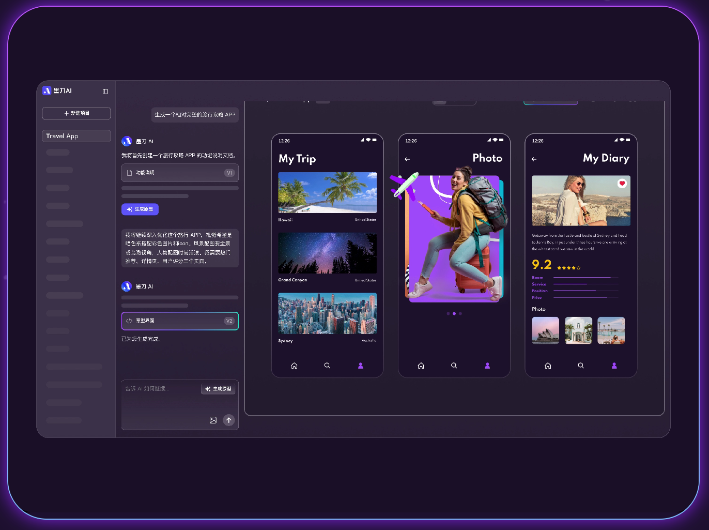709x530 pixels.
Task: Open the 功能说明 document card
Action: coord(180,173)
